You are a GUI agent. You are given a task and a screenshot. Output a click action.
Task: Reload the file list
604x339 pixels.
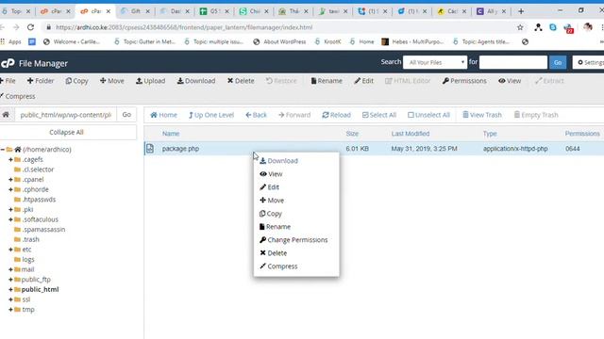pyautogui.click(x=336, y=115)
